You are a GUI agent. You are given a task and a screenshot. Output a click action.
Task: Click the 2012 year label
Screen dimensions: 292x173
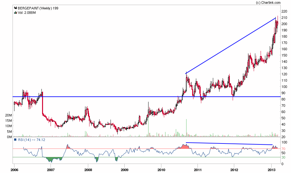pos(234,170)
